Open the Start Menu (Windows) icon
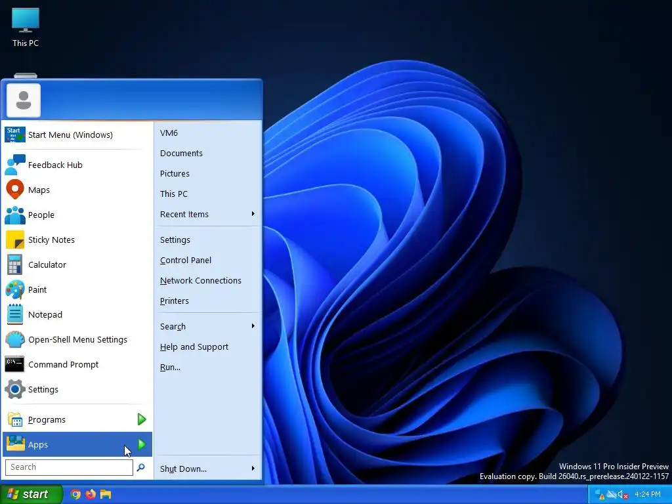 [x=14, y=135]
